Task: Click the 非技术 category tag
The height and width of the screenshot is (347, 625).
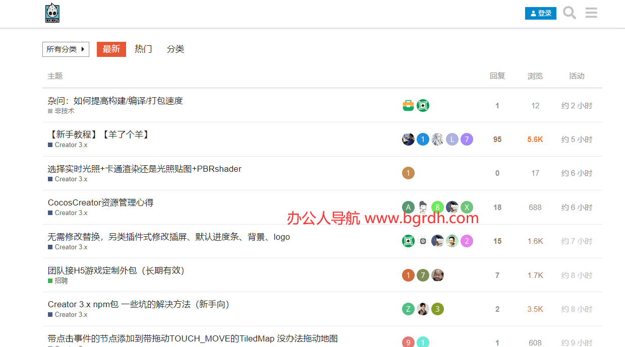Action: click(x=64, y=111)
